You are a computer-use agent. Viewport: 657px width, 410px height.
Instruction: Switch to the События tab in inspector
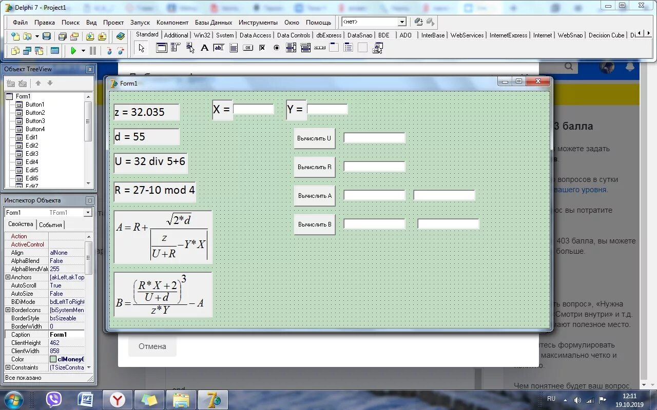click(x=50, y=224)
